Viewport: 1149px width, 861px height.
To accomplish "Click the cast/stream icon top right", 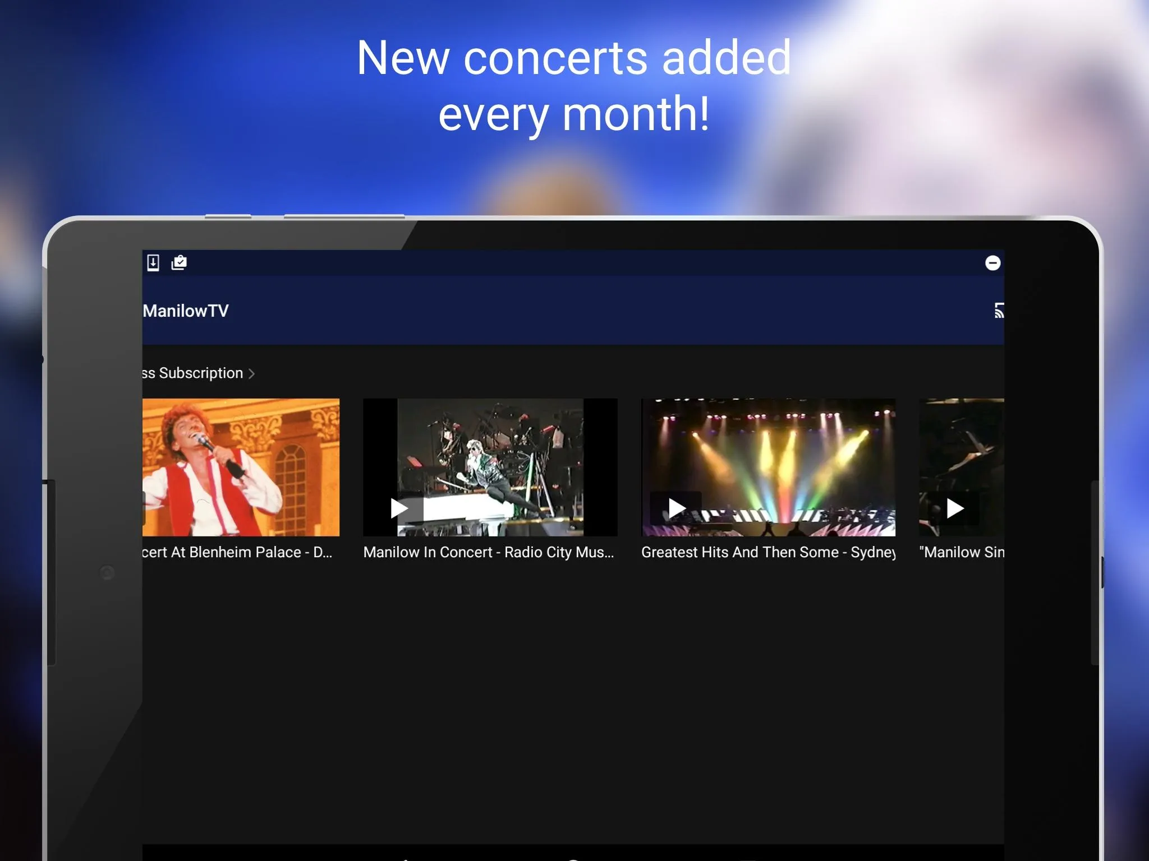I will (x=997, y=311).
